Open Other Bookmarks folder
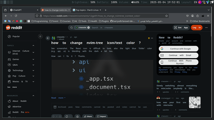 point(200,21)
